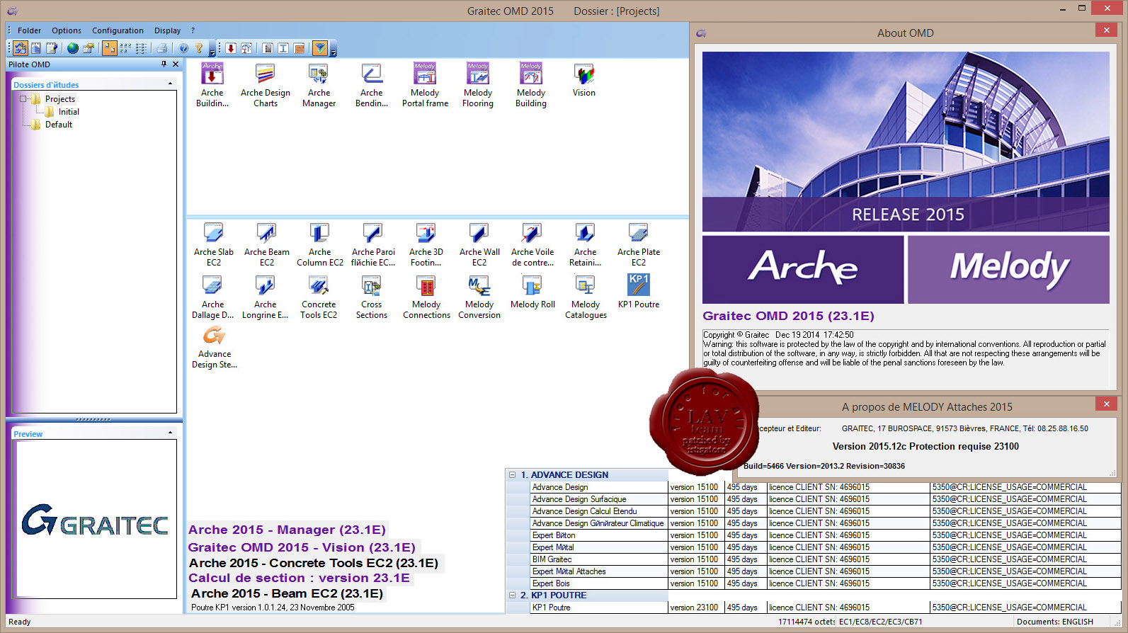Open Arche Retaining wall module

pos(586,244)
